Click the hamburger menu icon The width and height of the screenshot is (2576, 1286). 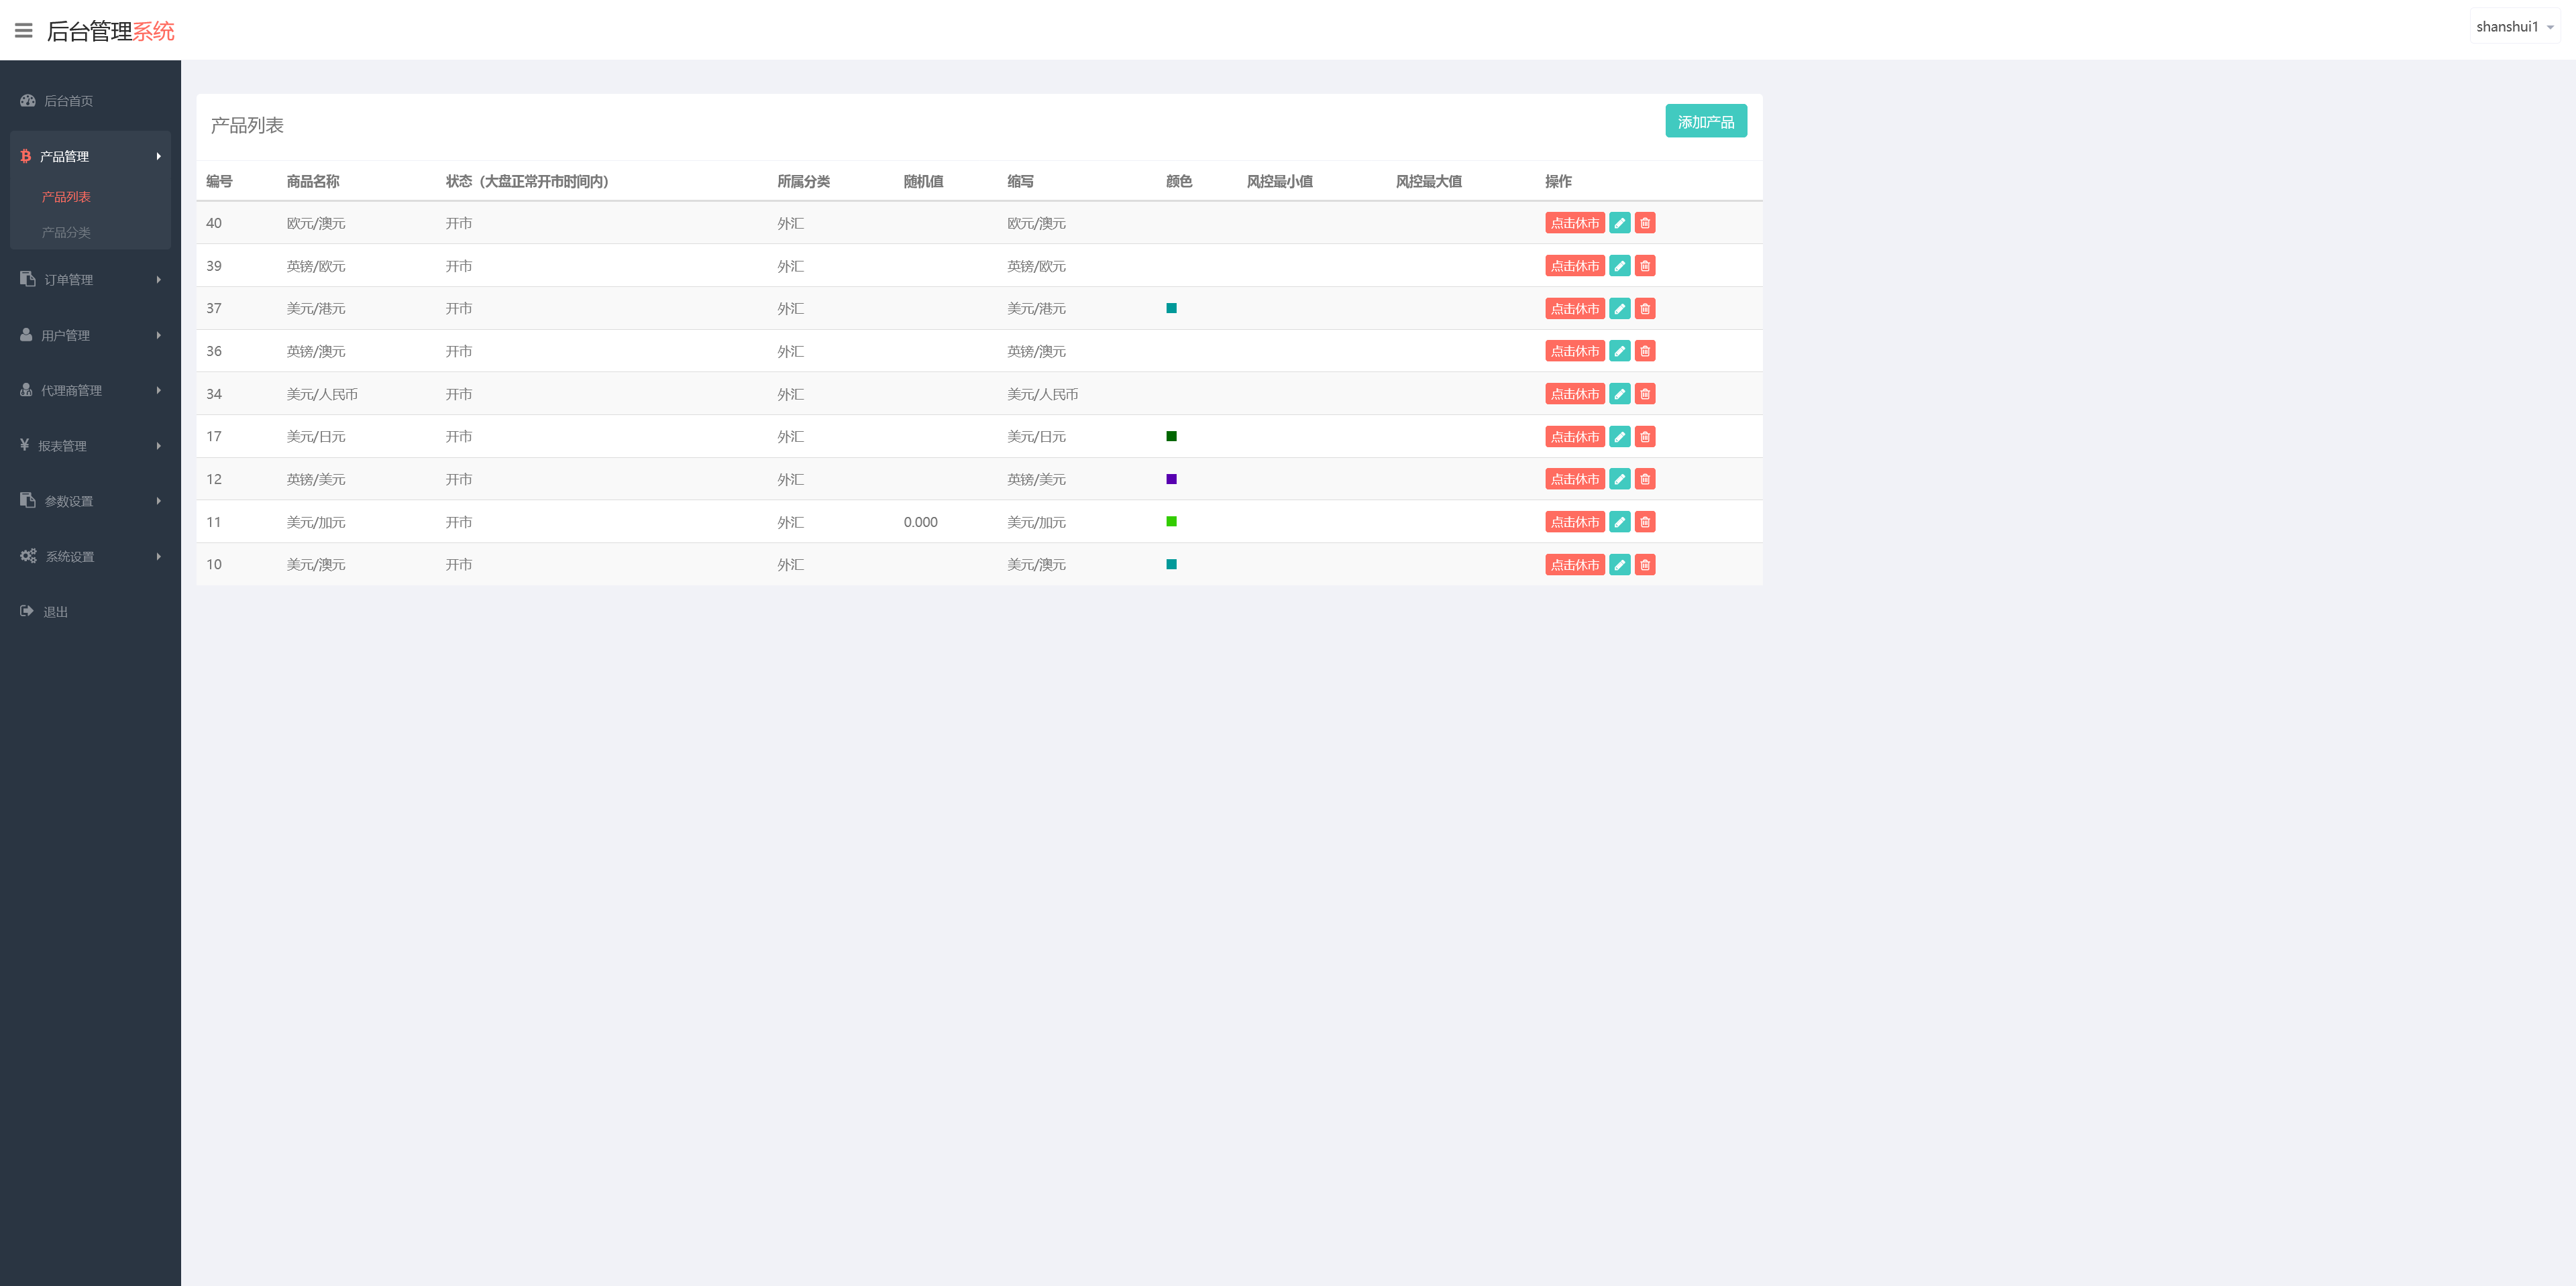23,31
